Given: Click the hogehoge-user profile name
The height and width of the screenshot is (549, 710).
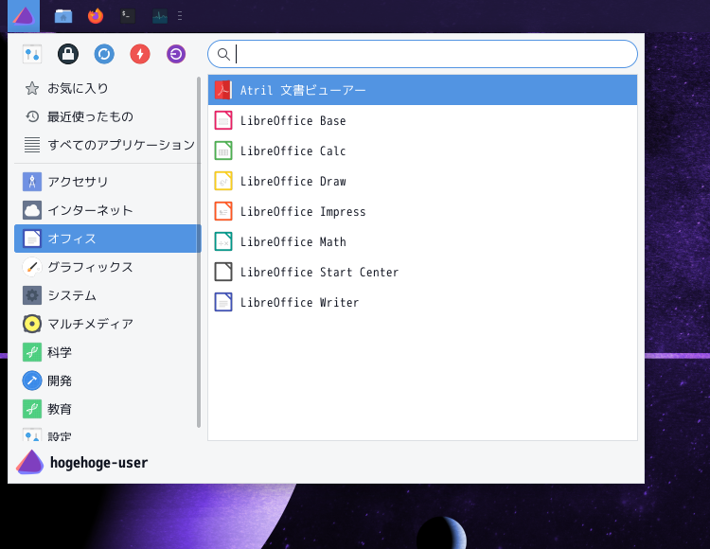Looking at the screenshot, I should coord(98,463).
